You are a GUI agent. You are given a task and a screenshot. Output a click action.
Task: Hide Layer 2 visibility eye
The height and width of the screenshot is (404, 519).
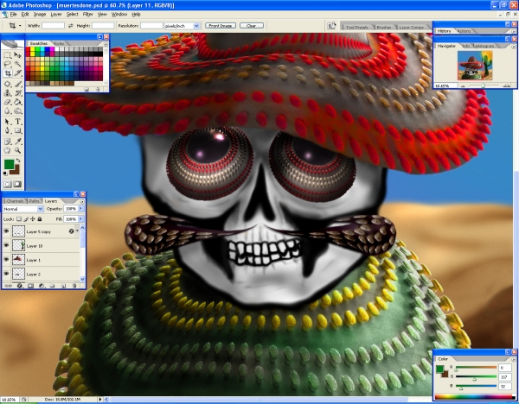(x=6, y=274)
